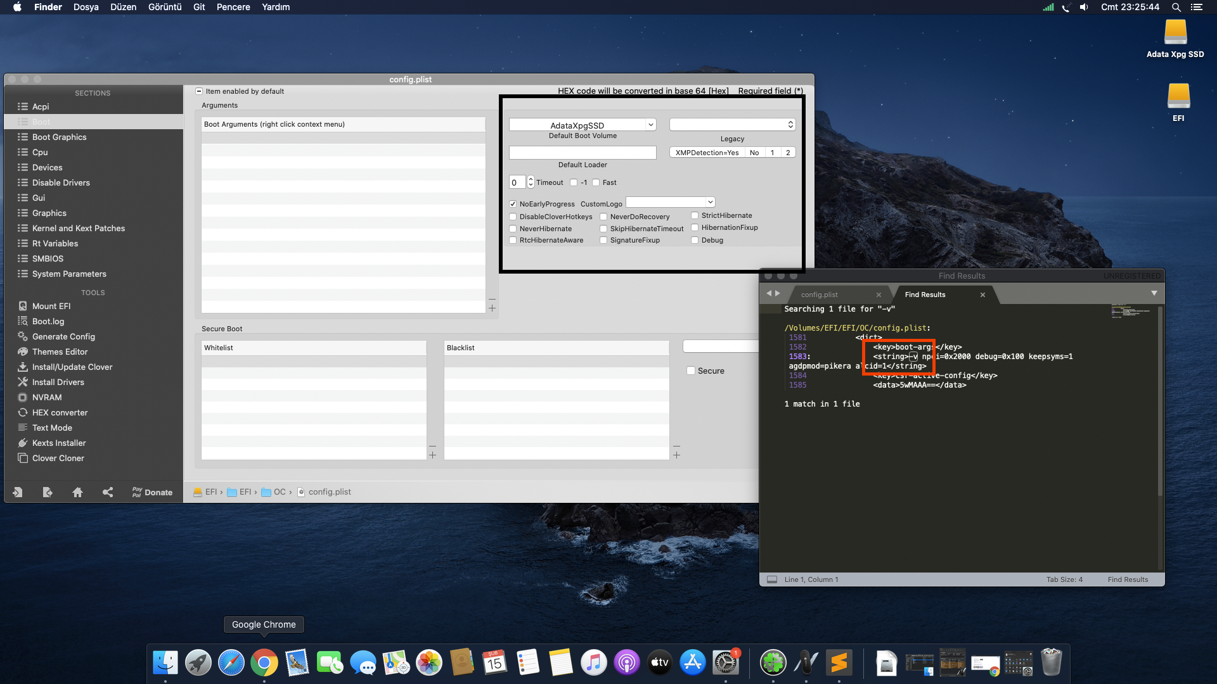Click the Sublime vertical scrollbar
Image resolution: width=1217 pixels, height=684 pixels.
[1160, 401]
